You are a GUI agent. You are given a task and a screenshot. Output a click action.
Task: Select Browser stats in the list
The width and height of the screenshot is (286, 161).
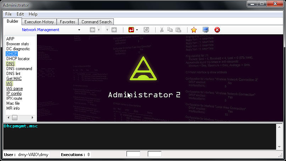pyautogui.click(x=17, y=44)
